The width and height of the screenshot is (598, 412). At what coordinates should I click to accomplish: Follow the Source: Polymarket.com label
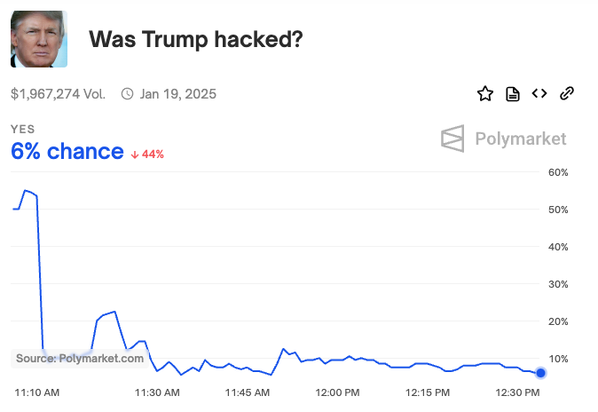(80, 359)
